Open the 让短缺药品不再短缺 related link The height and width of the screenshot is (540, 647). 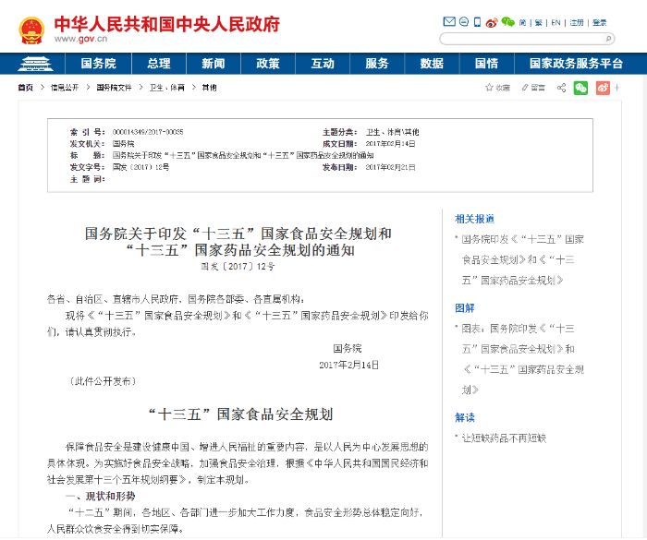click(x=504, y=438)
